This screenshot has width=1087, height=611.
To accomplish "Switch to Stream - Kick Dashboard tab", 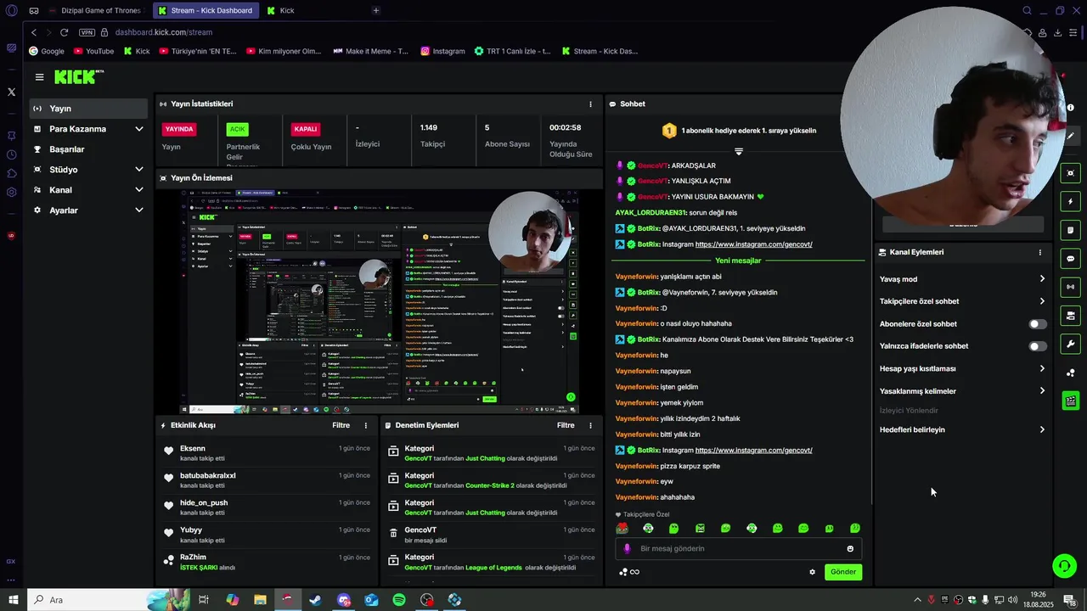I will point(206,10).
